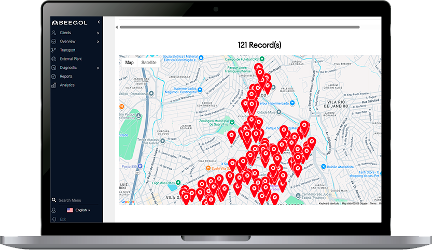
Task: Open the English language dropdown
Action: [x=78, y=210]
